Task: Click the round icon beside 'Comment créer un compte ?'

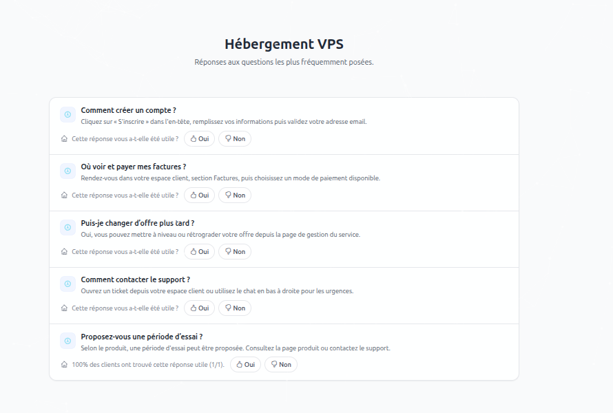Action: [67, 114]
